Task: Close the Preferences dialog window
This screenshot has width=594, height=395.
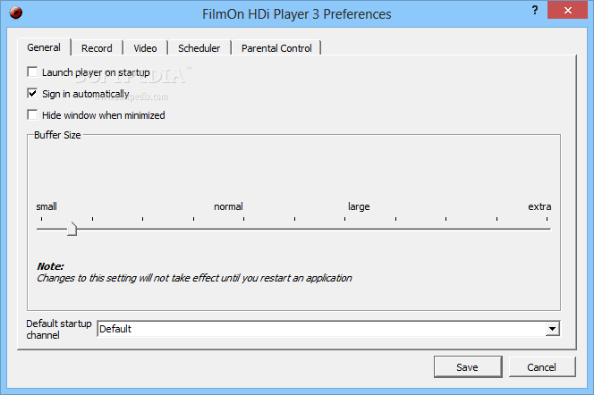Action: (567, 10)
